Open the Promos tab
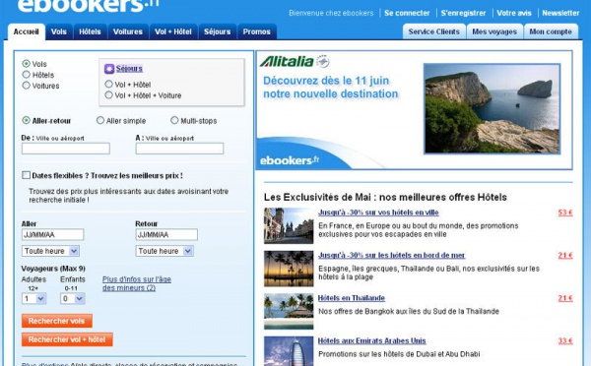Image resolution: width=591 pixels, height=366 pixels. [x=257, y=31]
